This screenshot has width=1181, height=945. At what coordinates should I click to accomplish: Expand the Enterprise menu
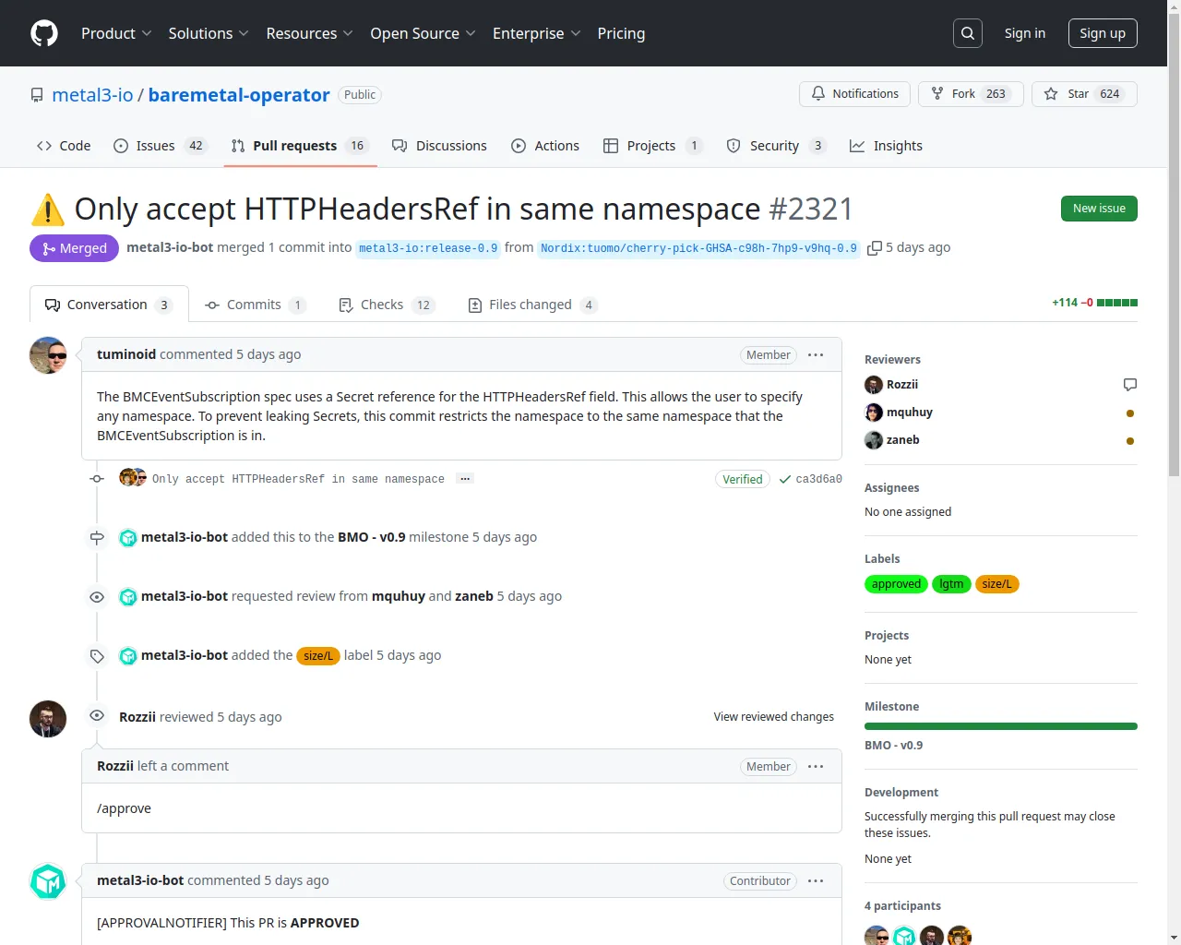point(536,33)
